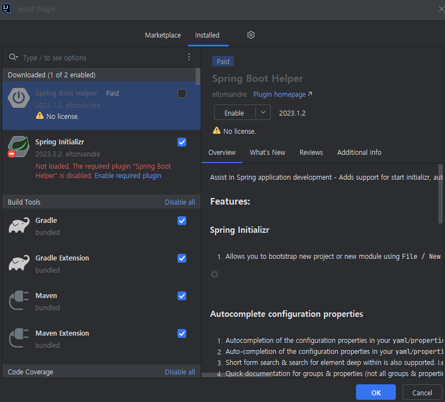Uncheck the Spring Initializr checkbox
445x402 pixels.
pyautogui.click(x=182, y=142)
